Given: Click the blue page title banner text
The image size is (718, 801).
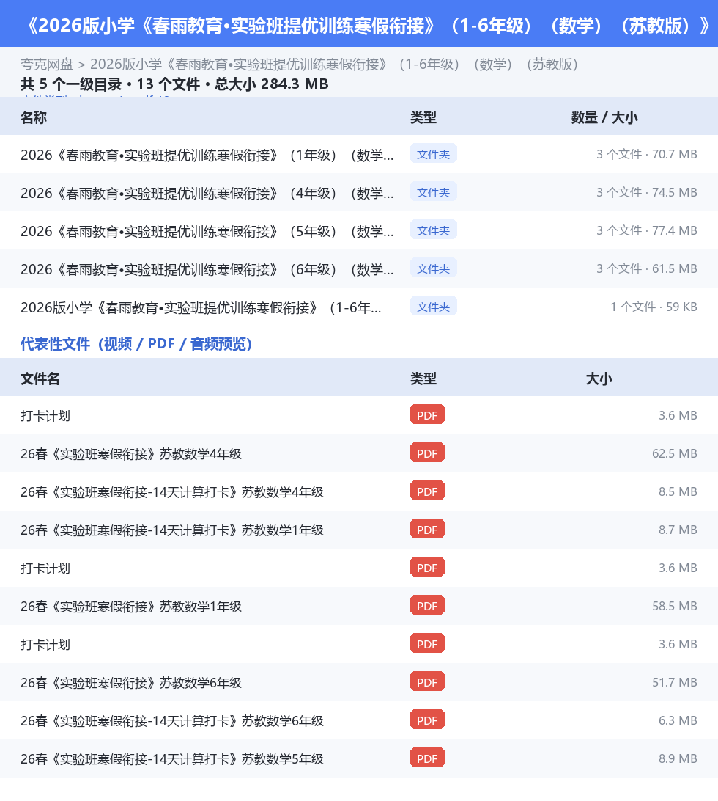Looking at the screenshot, I should coord(366,25).
